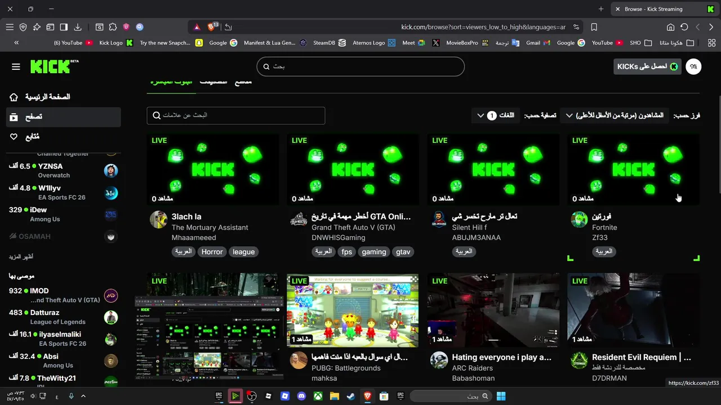721x405 pixels.
Task: Open Brave Shields icon in address bar
Action: click(212, 26)
